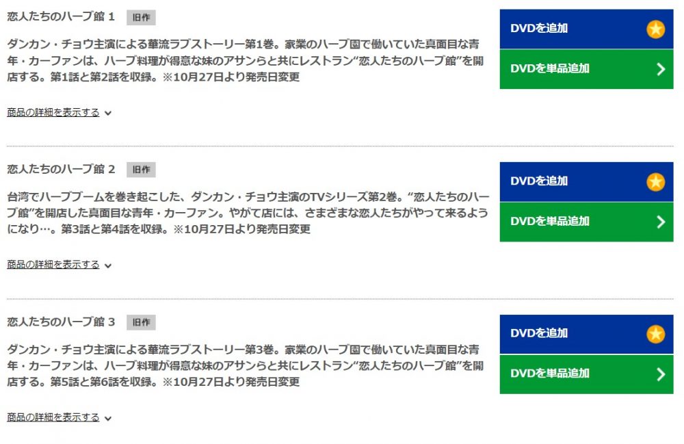This screenshot has width=684, height=444.
Task: Add volume 2 DVD as single item
Action: click(586, 222)
